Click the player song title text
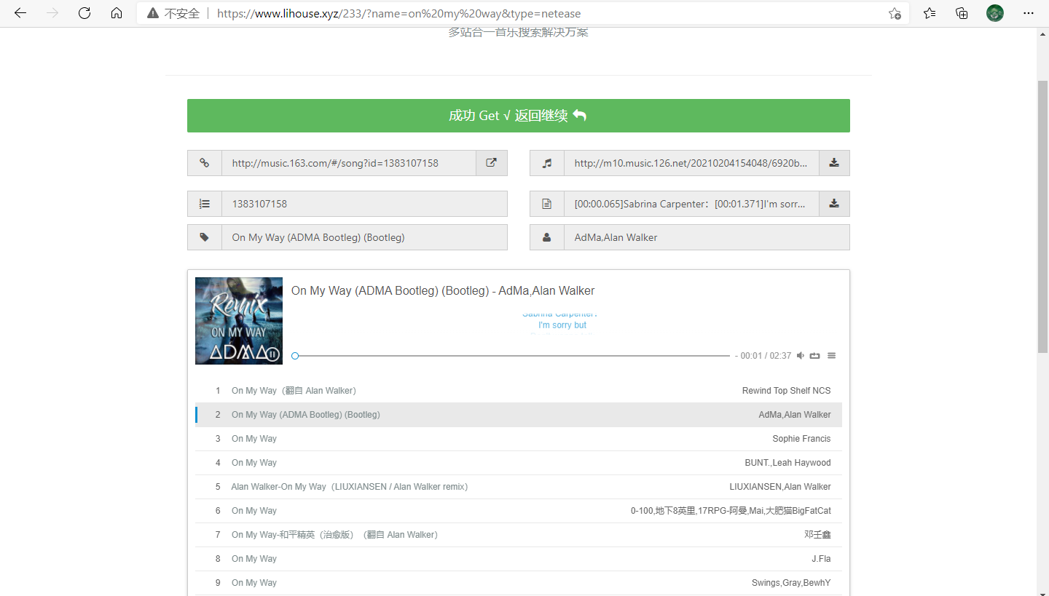The height and width of the screenshot is (596, 1049). click(443, 291)
